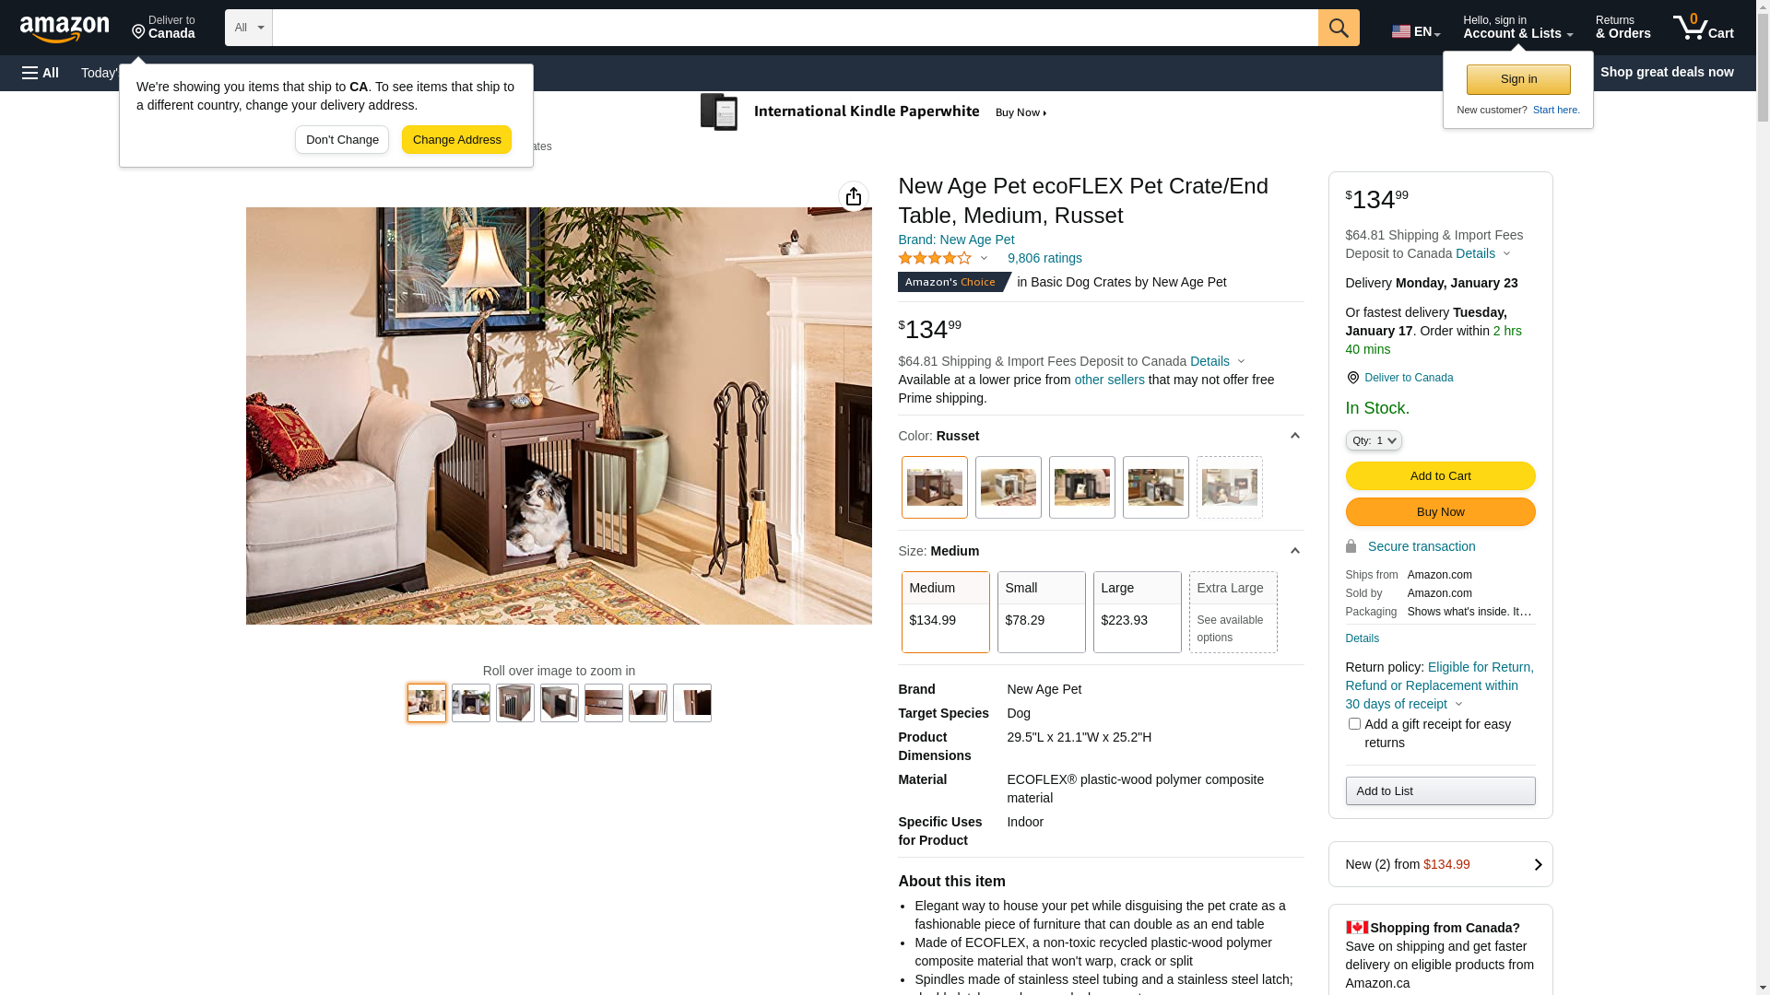Open the All search category dropdown

tap(249, 28)
